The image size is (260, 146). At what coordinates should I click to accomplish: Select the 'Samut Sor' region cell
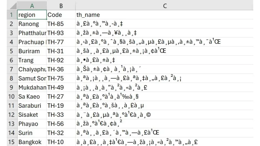32,78
